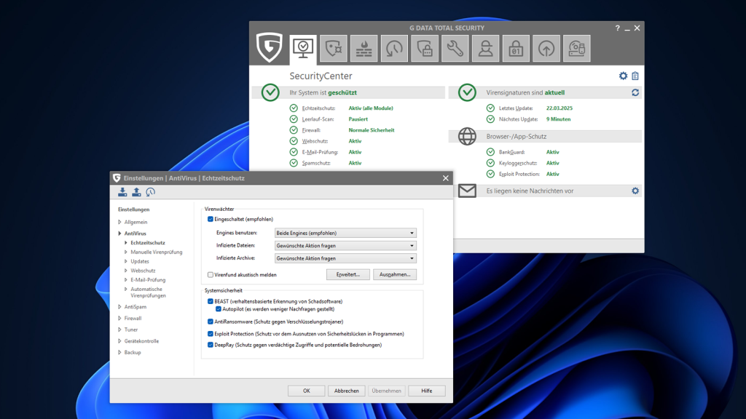This screenshot has height=419, width=746.
Task: Click the help question mark in G DATA title bar
Action: [x=618, y=28]
